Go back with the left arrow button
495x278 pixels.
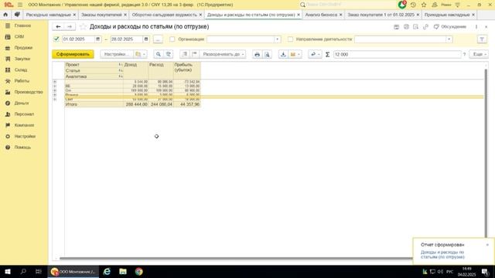click(58, 27)
